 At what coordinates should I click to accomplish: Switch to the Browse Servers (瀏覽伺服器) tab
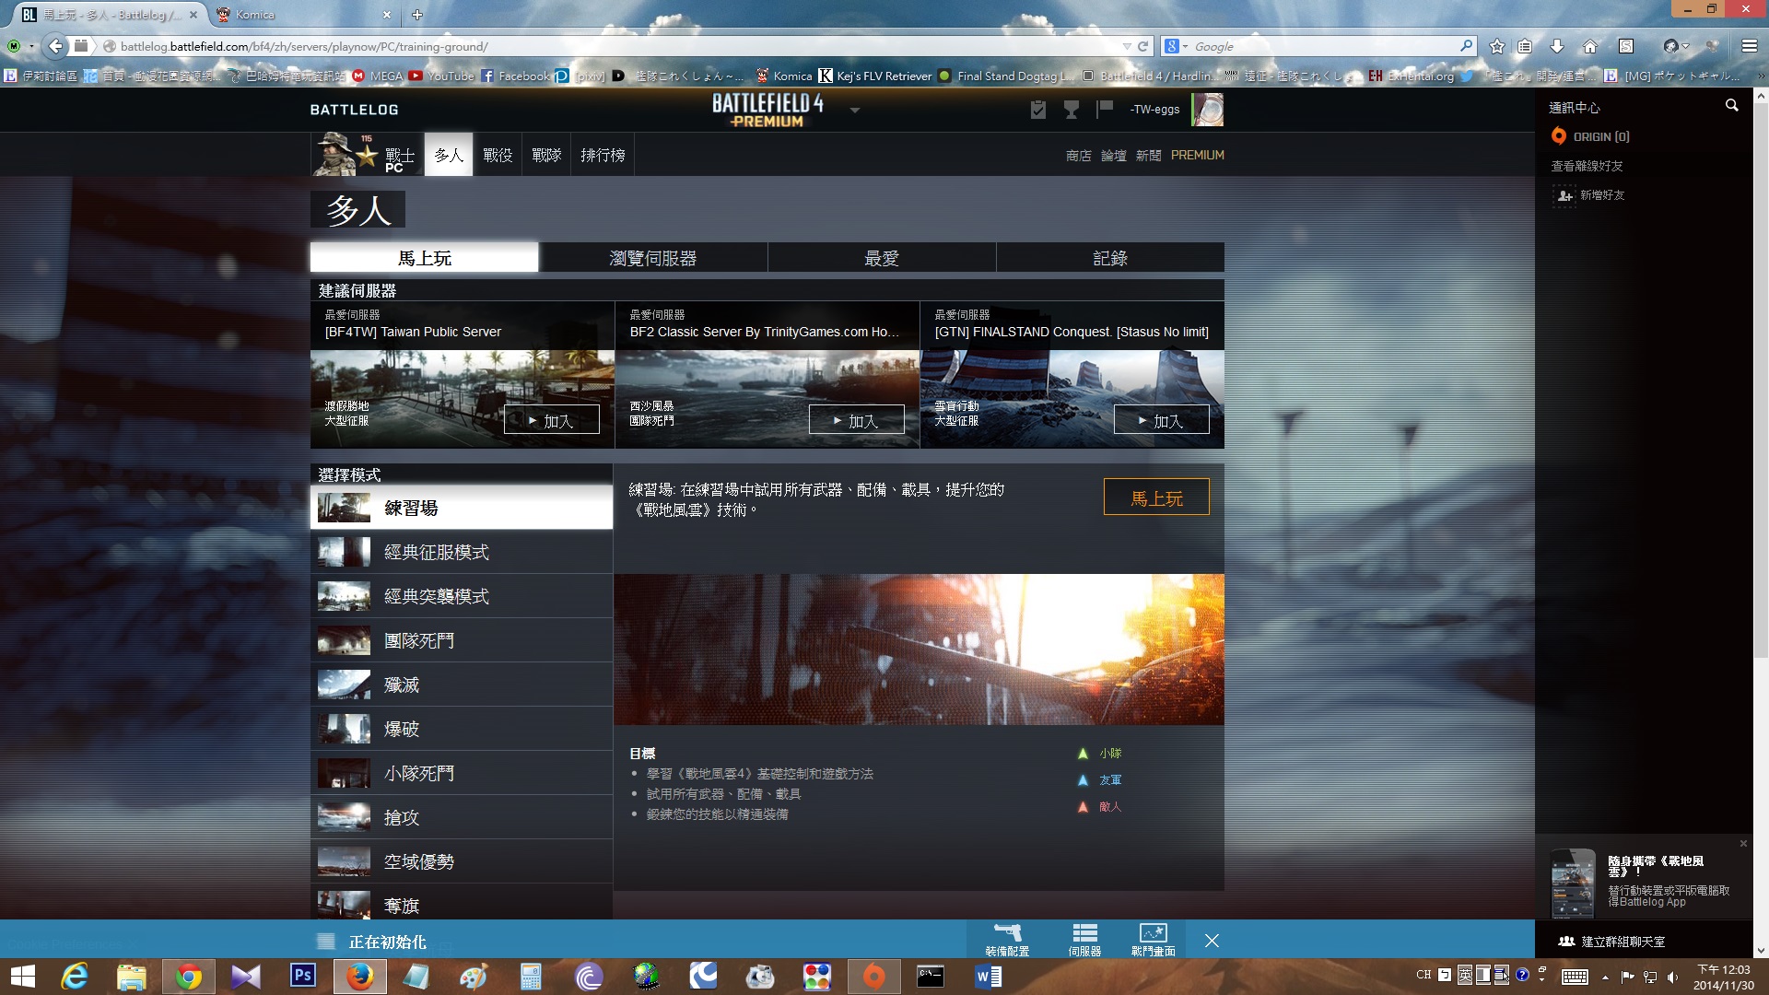pos(652,258)
